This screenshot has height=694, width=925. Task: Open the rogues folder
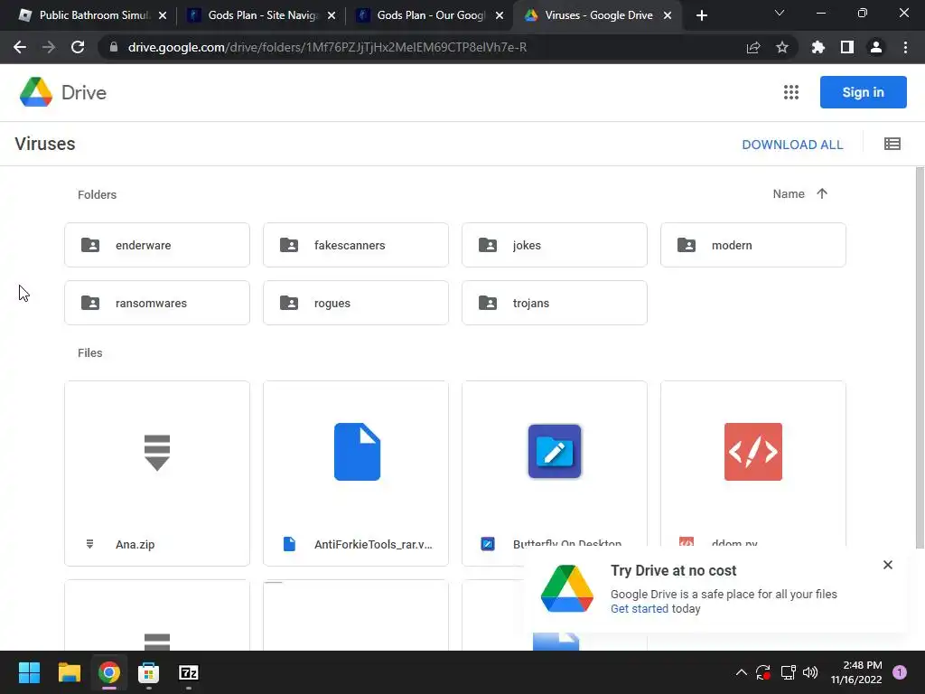point(356,303)
